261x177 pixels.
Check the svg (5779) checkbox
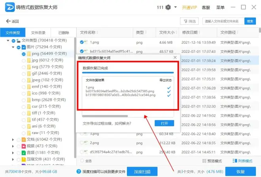click(x=24, y=67)
